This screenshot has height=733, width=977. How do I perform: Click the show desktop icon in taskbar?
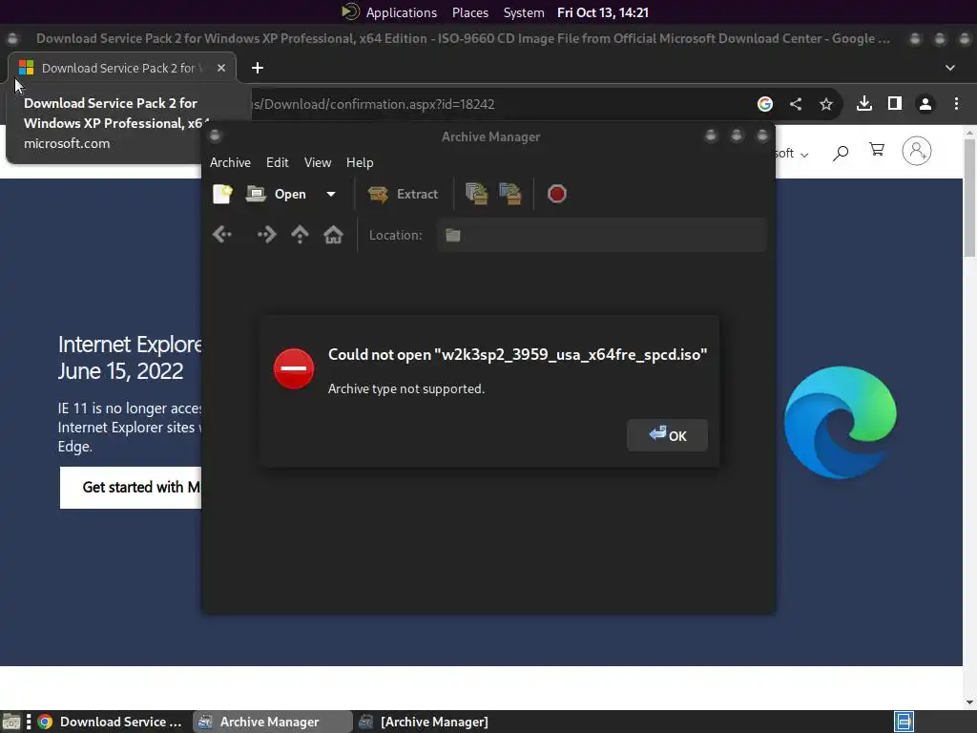click(11, 722)
